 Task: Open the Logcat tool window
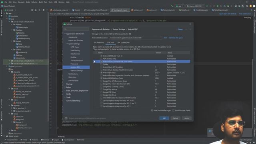55,140
